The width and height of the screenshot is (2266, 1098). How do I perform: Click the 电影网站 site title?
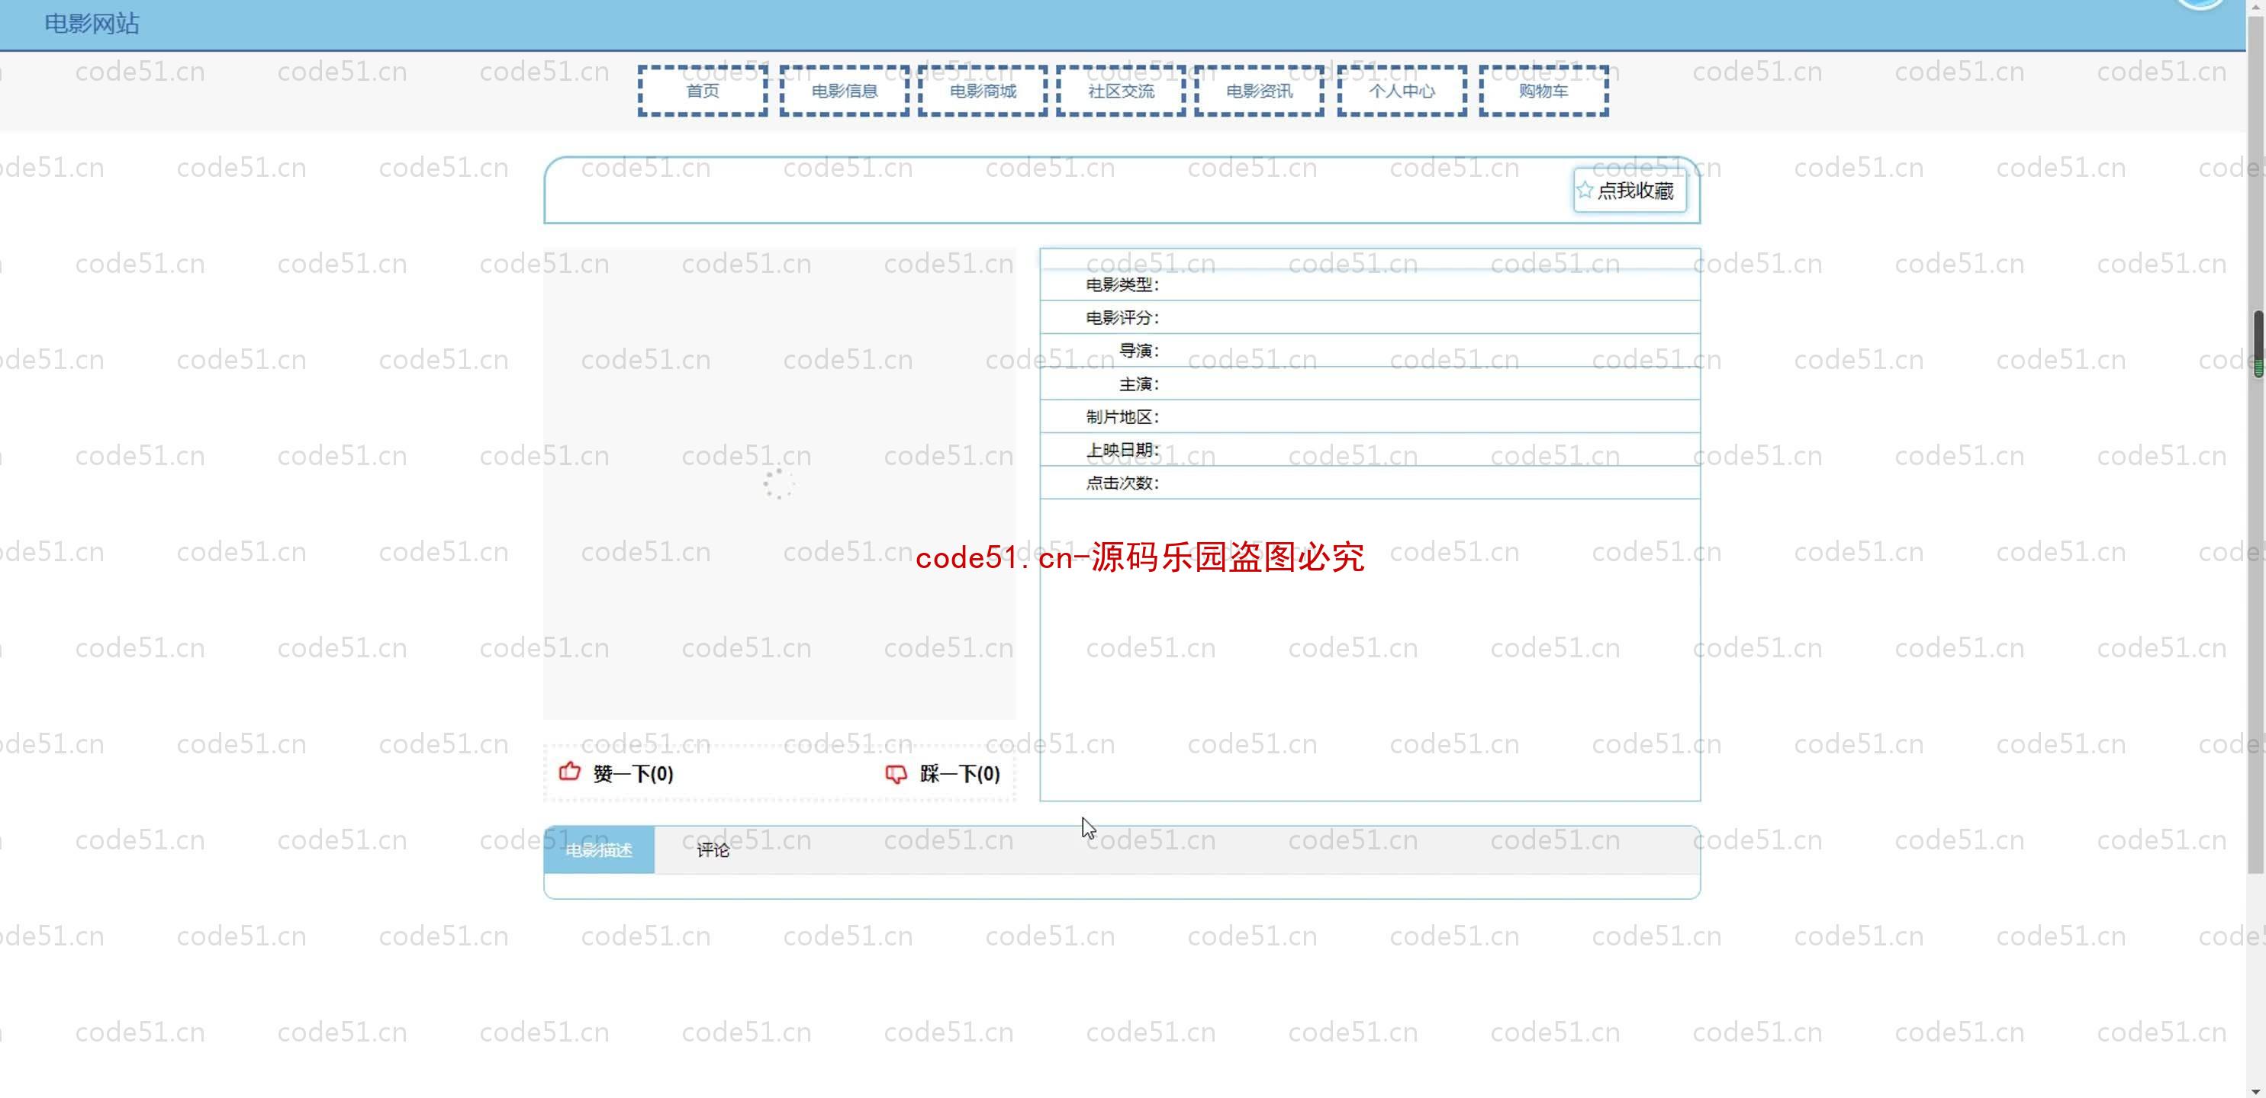(92, 24)
